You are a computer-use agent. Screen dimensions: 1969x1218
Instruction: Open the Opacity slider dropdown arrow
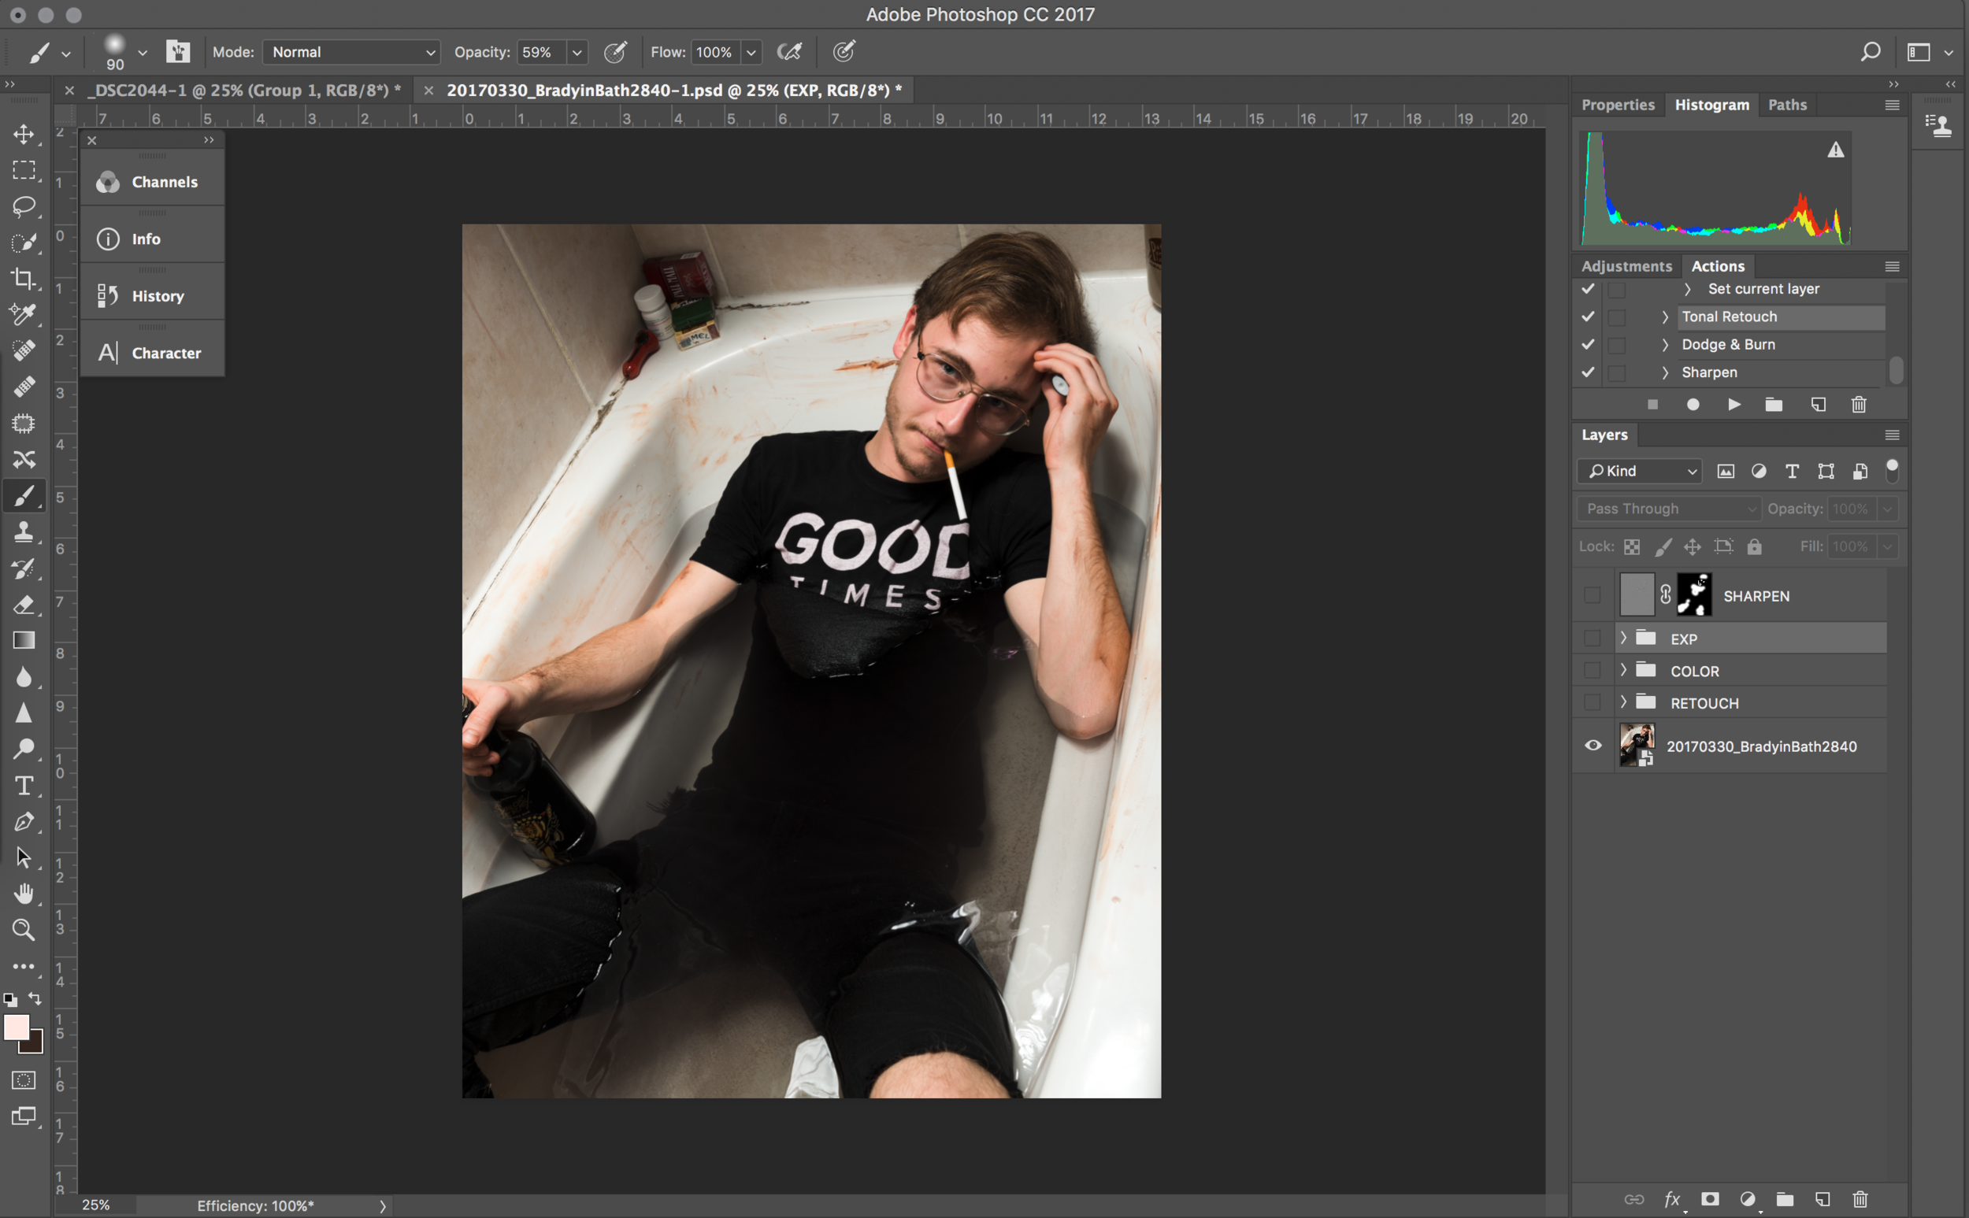[577, 53]
